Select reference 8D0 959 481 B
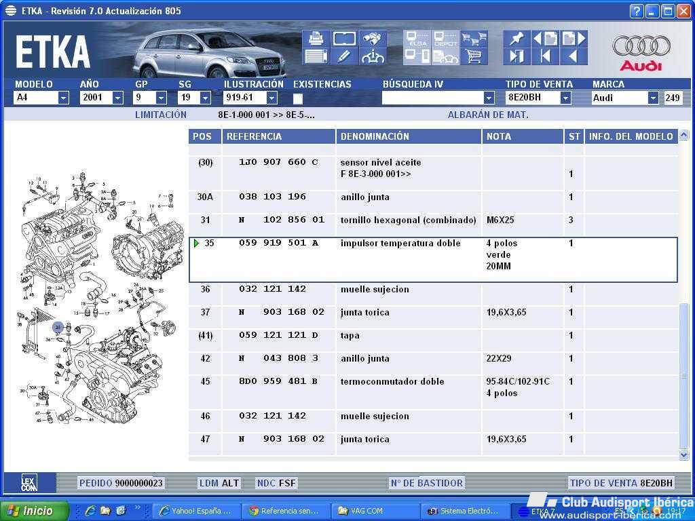 click(278, 381)
